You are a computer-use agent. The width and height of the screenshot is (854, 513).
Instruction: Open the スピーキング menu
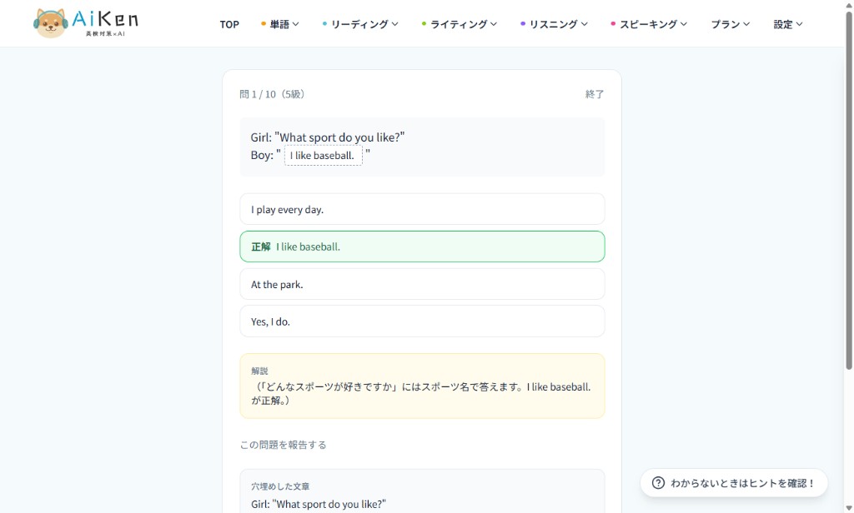point(648,24)
